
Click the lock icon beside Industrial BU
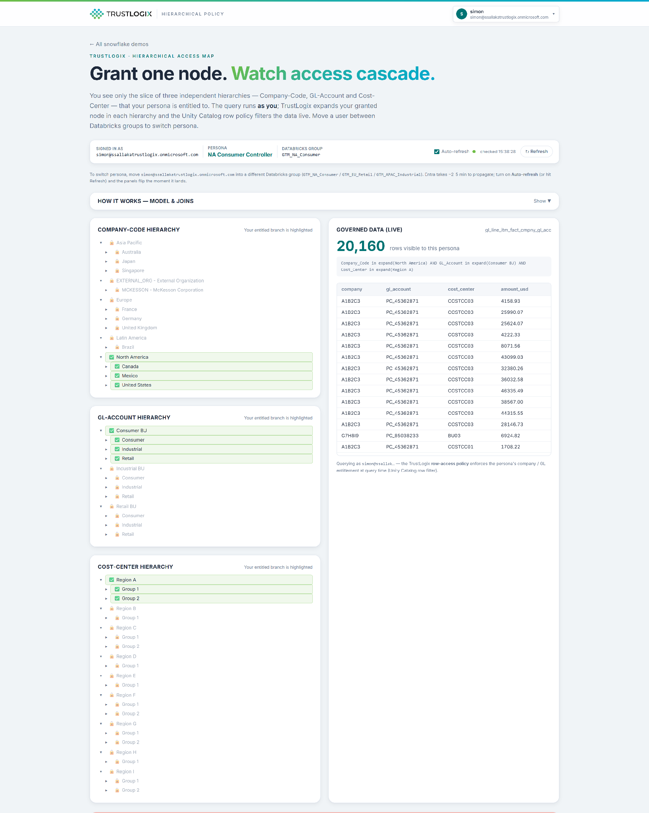click(112, 469)
